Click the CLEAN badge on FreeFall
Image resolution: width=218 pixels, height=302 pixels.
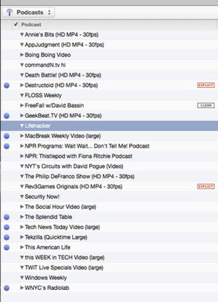(206, 105)
